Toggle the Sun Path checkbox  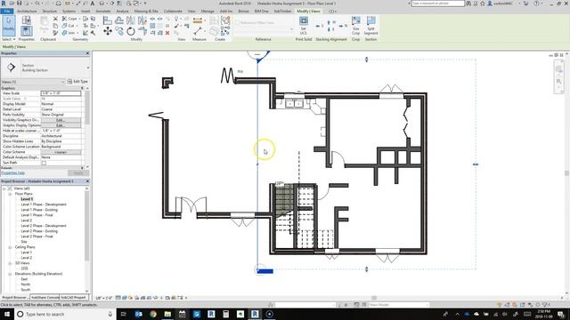click(44, 163)
